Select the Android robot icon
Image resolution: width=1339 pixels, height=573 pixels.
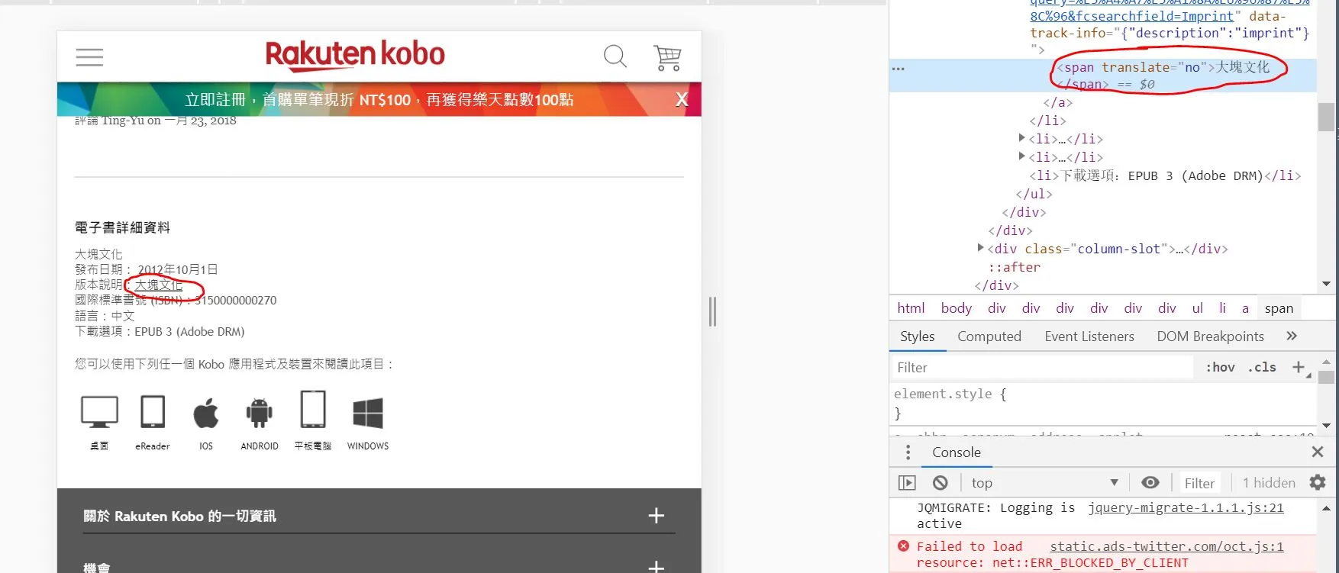click(x=260, y=413)
